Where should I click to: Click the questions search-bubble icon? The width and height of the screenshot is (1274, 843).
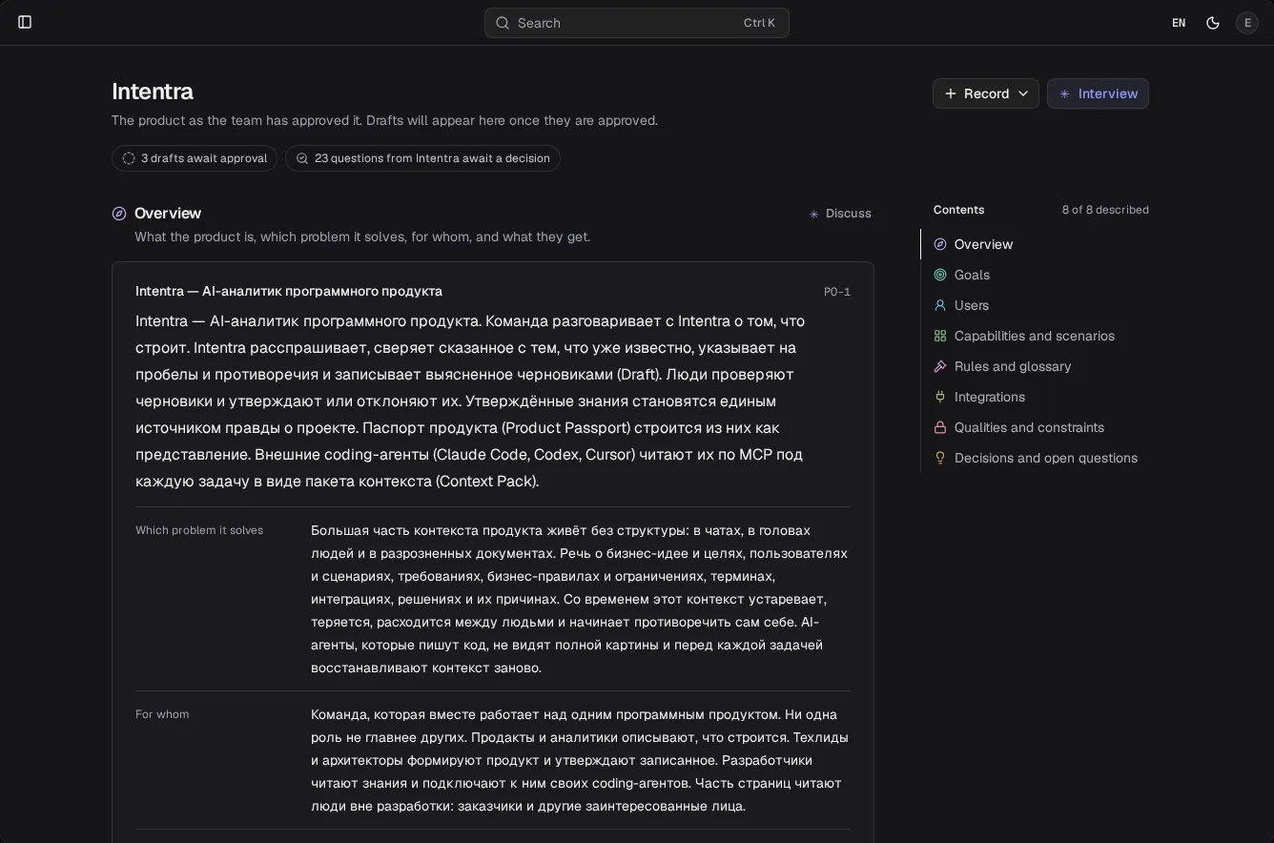[x=302, y=158]
